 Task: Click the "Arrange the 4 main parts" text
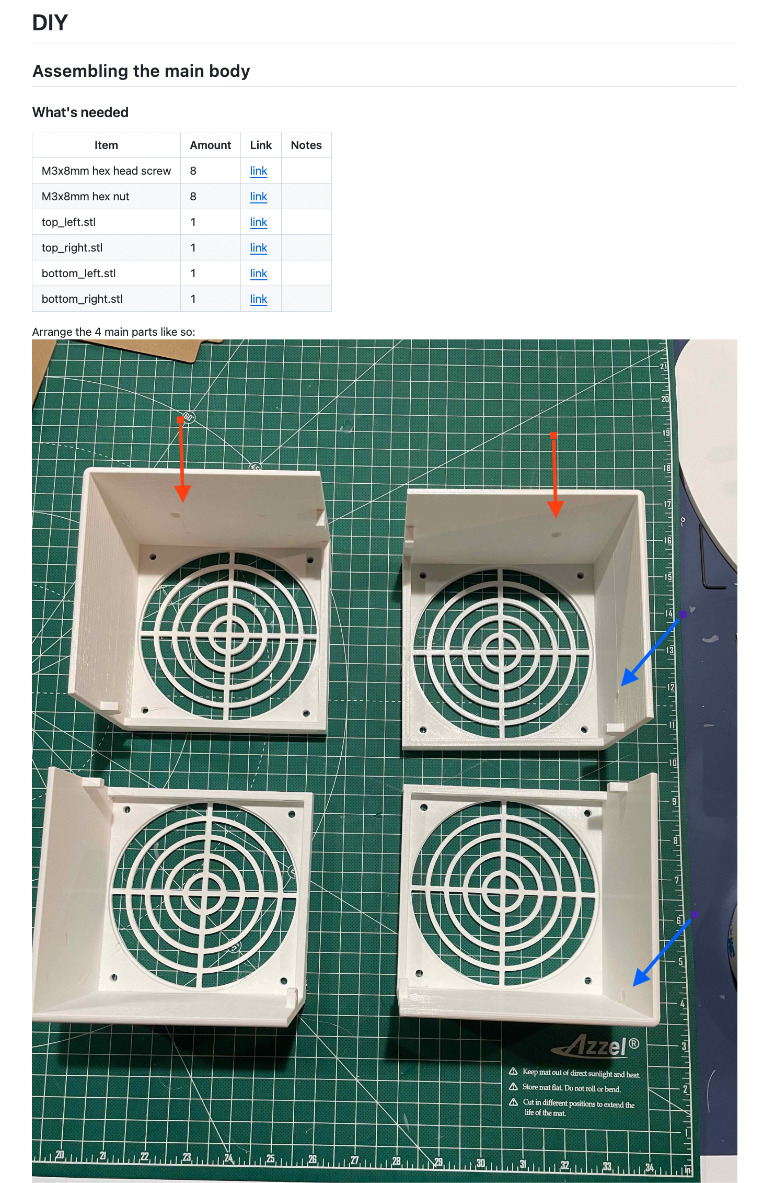[113, 332]
